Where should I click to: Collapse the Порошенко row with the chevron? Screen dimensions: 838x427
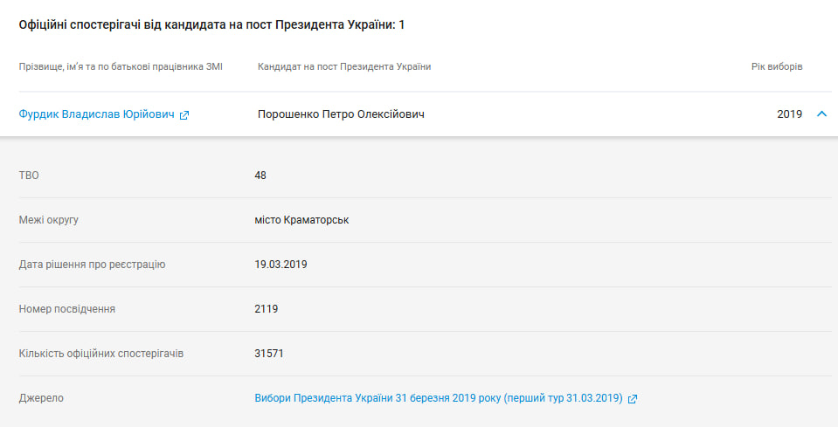(821, 114)
